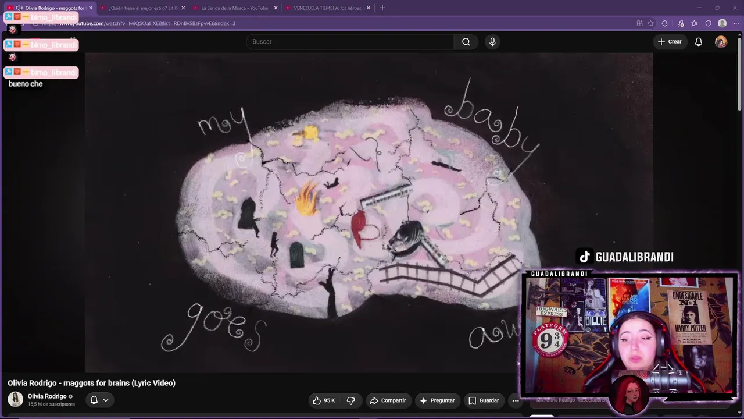Close the ¿Quién tiene el mejor estilo tab
The height and width of the screenshot is (419, 744).
183,8
